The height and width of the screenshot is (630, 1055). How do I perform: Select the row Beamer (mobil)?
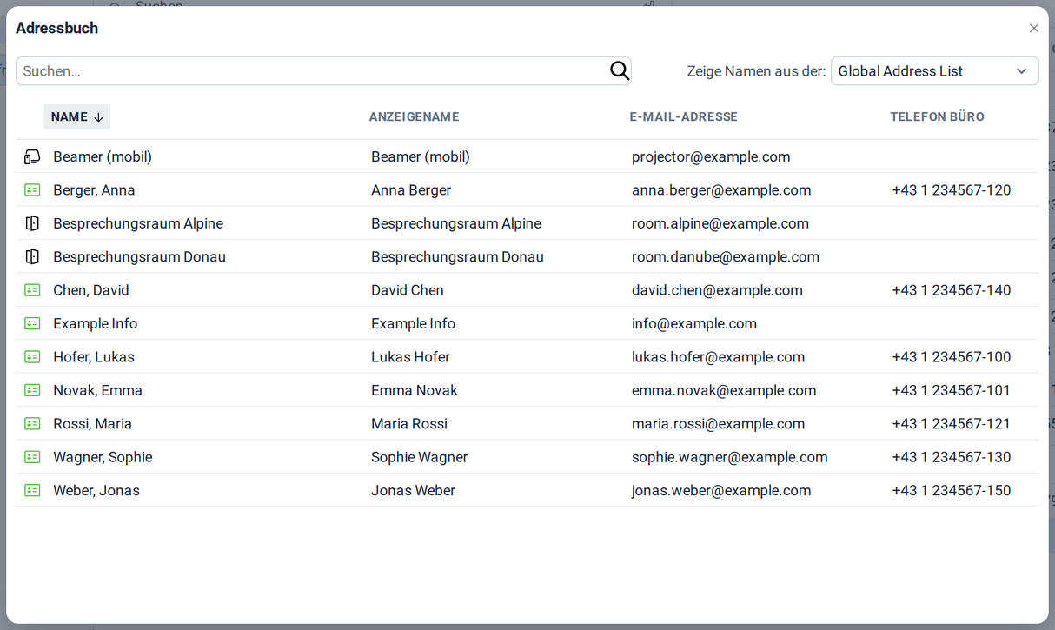[x=527, y=157]
